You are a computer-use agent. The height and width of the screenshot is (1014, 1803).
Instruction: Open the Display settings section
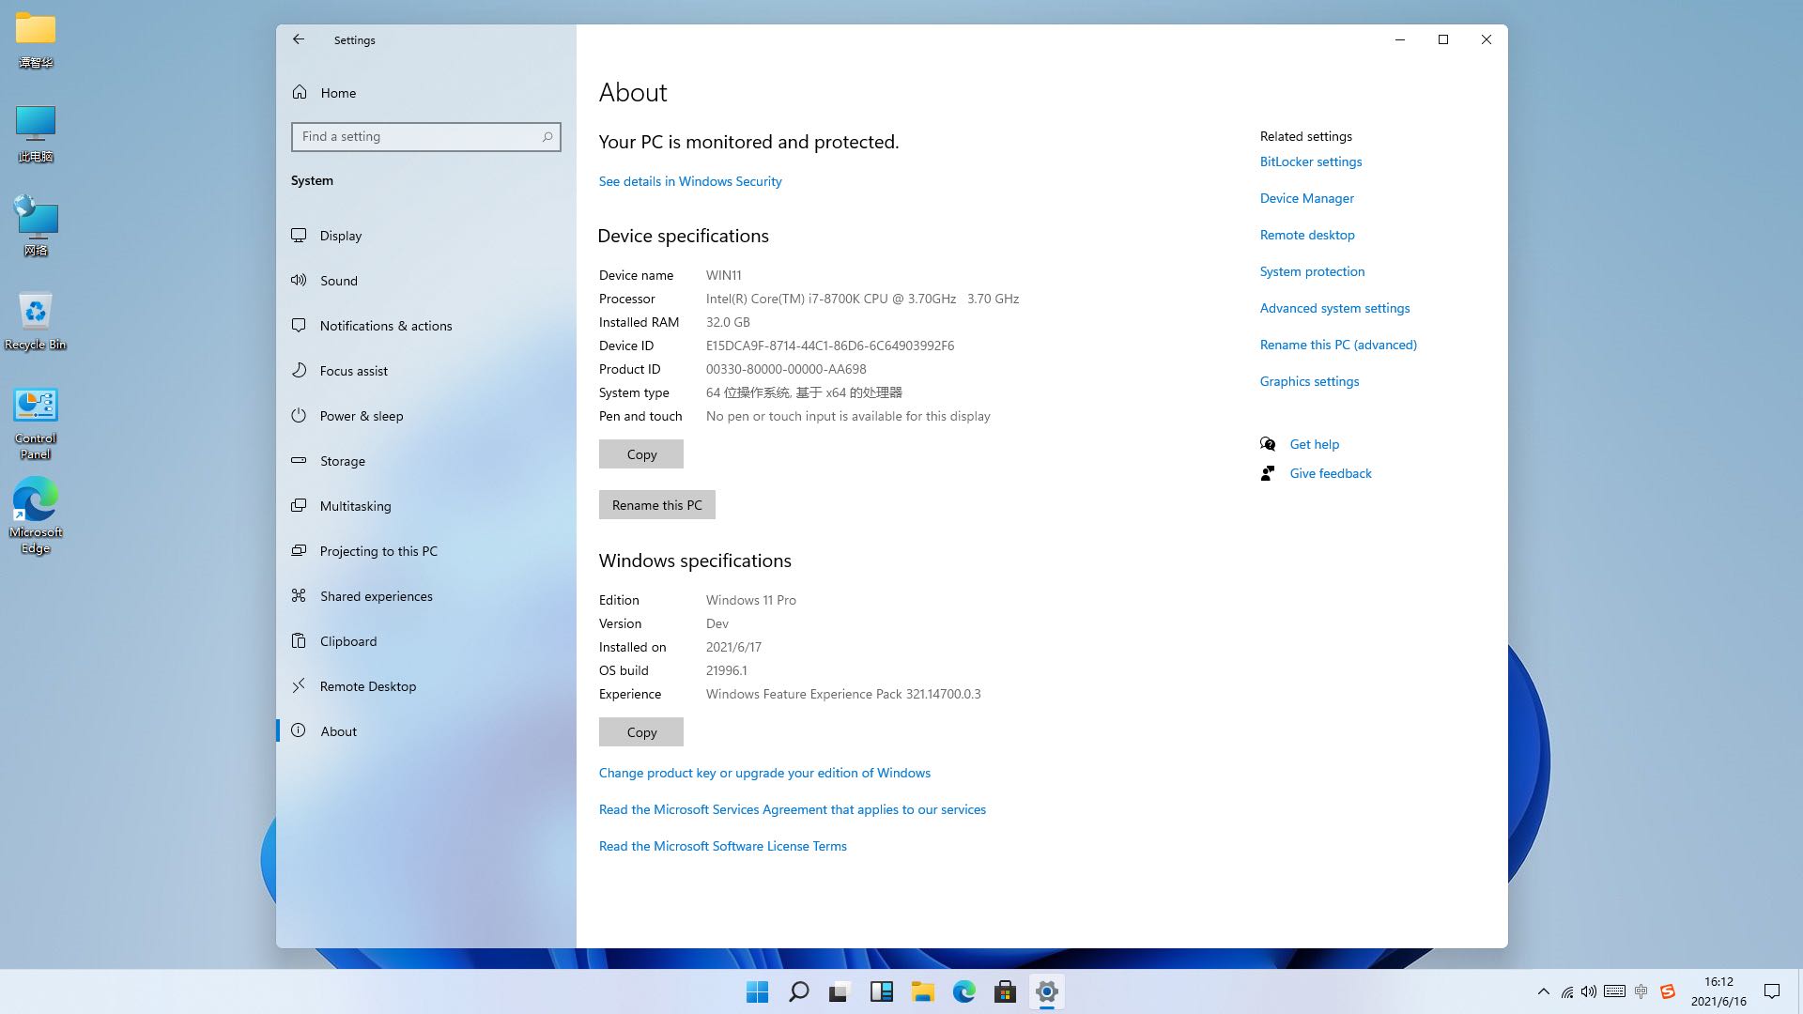pyautogui.click(x=340, y=236)
